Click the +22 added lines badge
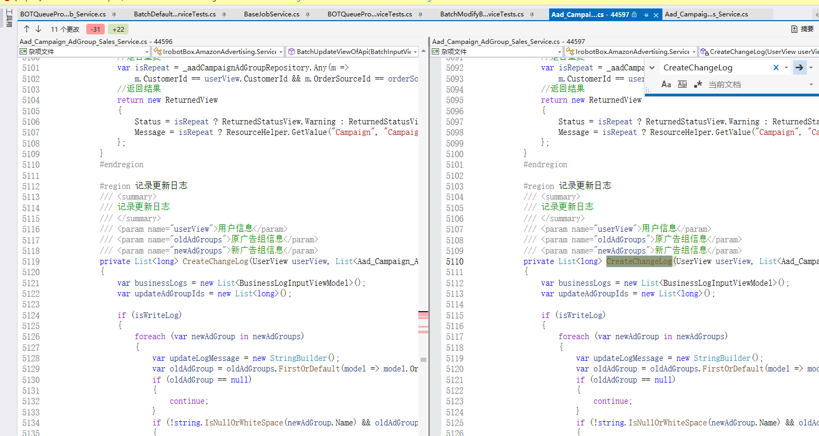Screen dimensions: 819x436 pos(119,29)
